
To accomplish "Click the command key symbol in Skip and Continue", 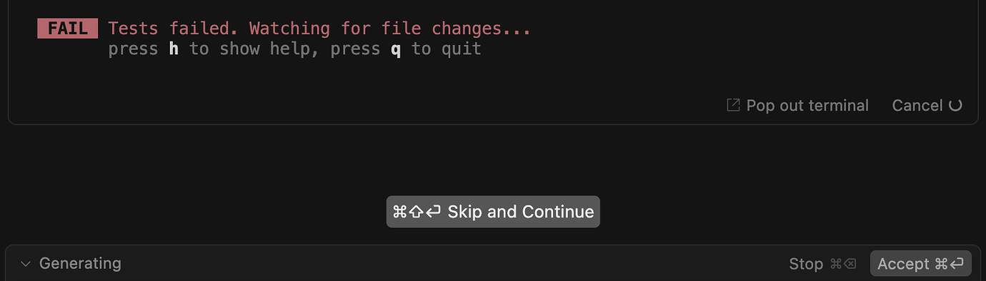I will 400,212.
